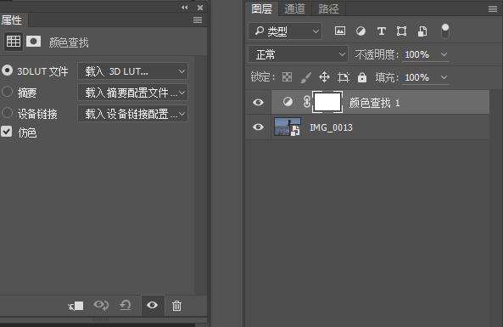Open the 正常 blend mode dropdown
The height and width of the screenshot is (327, 503).
pyautogui.click(x=298, y=54)
